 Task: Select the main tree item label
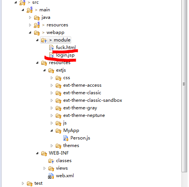pyautogui.click(x=45, y=10)
